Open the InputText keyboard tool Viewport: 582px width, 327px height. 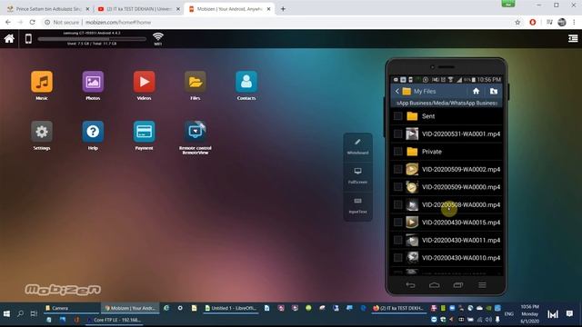pos(357,206)
